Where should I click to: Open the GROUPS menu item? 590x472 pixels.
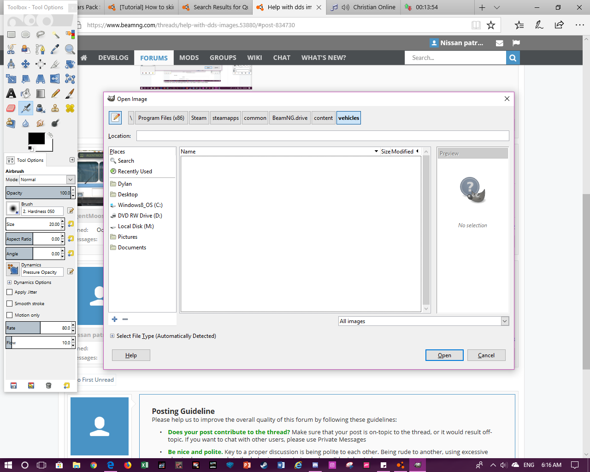(223, 58)
